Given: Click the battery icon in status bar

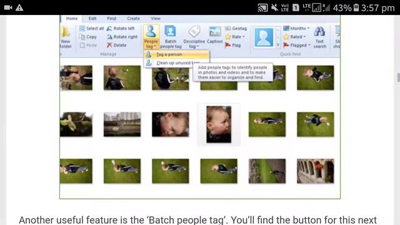Looking at the screenshot, I should click(x=356, y=8).
